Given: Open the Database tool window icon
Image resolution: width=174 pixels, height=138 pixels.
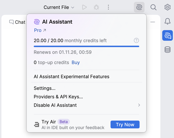Looking at the screenshot, I should click(168, 50).
